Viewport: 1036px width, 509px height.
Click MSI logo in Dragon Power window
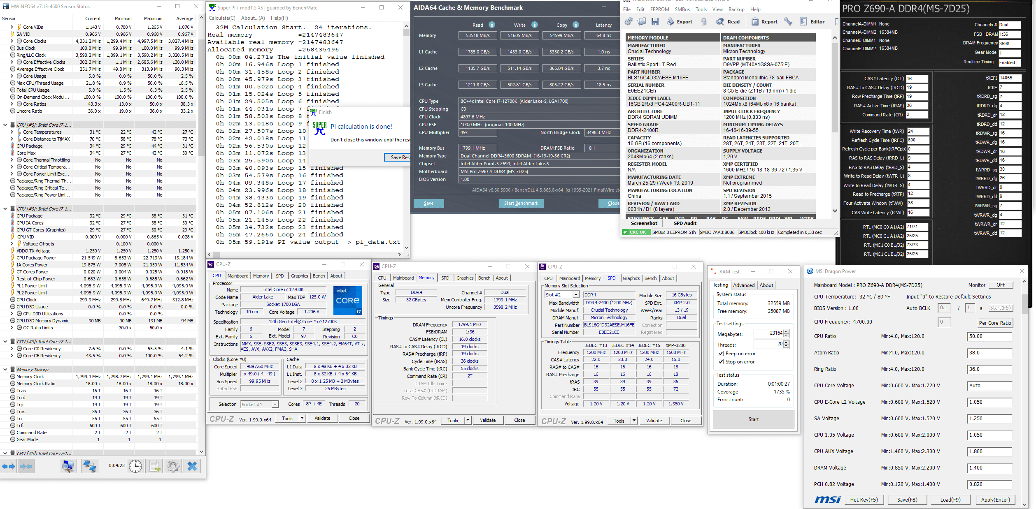(828, 500)
